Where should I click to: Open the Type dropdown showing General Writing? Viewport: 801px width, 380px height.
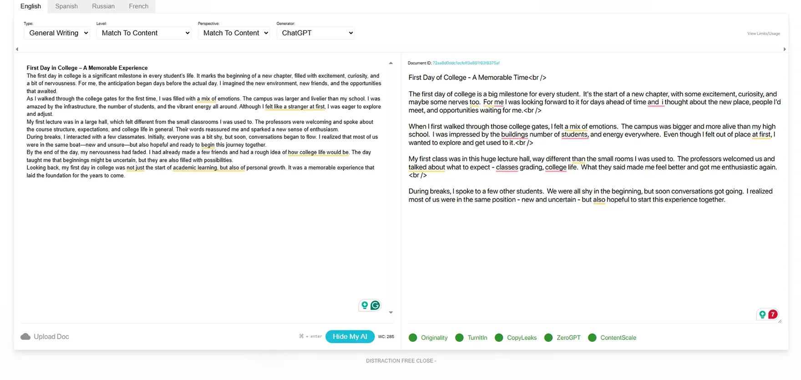click(x=57, y=33)
